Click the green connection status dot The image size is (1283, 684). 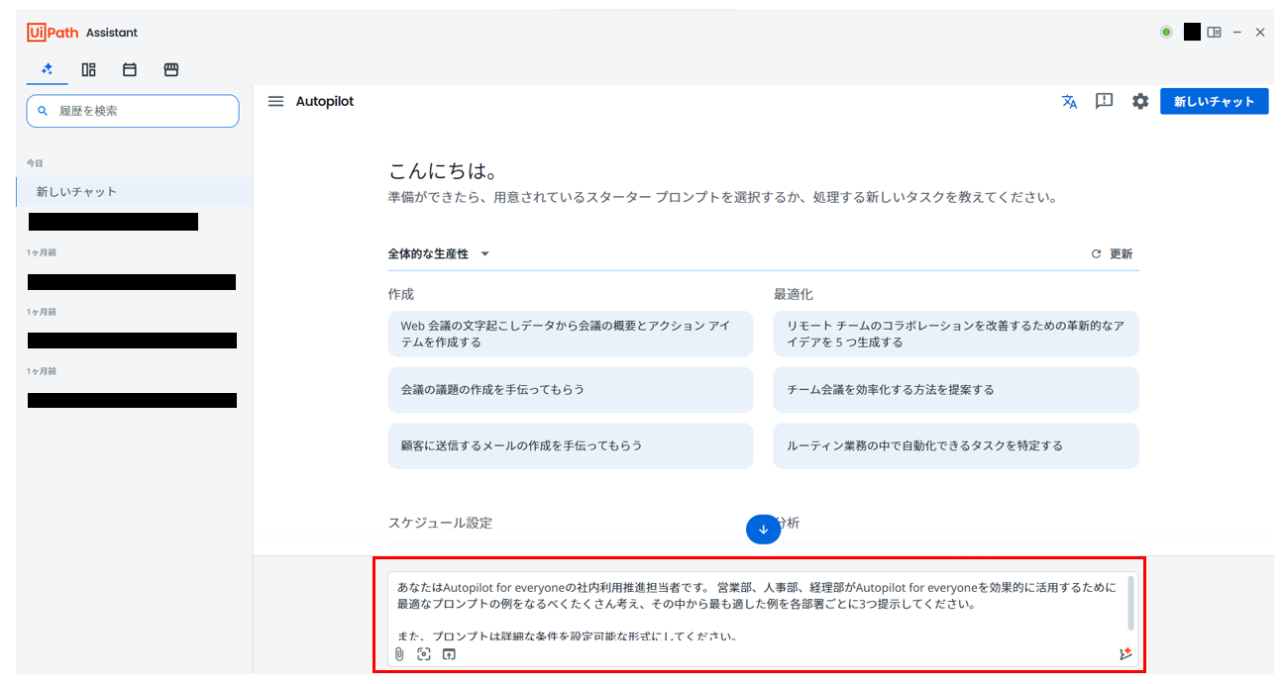coord(1166,33)
